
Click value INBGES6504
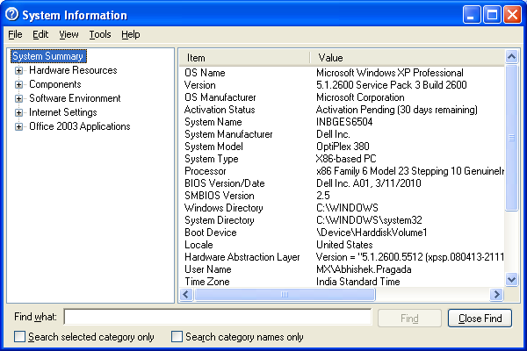(344, 122)
